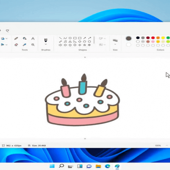Click the "Size: 20.4KB" status entry

pyautogui.click(x=39, y=145)
